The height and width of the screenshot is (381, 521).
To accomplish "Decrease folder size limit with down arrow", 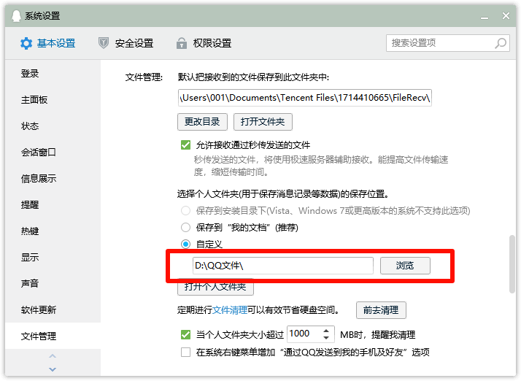I will pyautogui.click(x=326, y=338).
